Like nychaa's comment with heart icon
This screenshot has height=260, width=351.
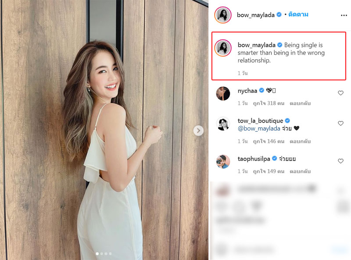coord(340,93)
